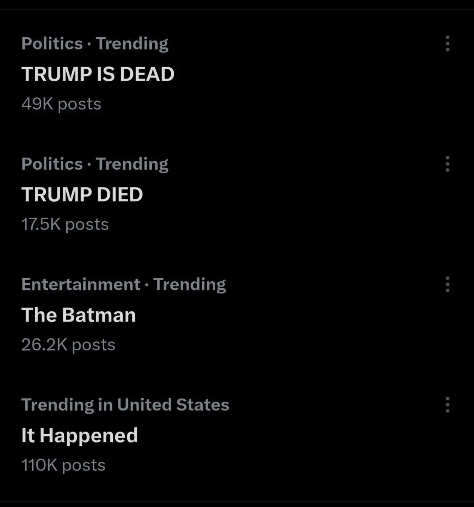Image resolution: width=474 pixels, height=507 pixels.
Task: Click Trending word next to Entertainment
Action: click(190, 284)
